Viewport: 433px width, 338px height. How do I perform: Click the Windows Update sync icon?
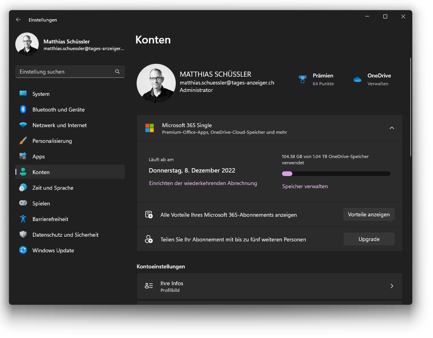coord(23,250)
